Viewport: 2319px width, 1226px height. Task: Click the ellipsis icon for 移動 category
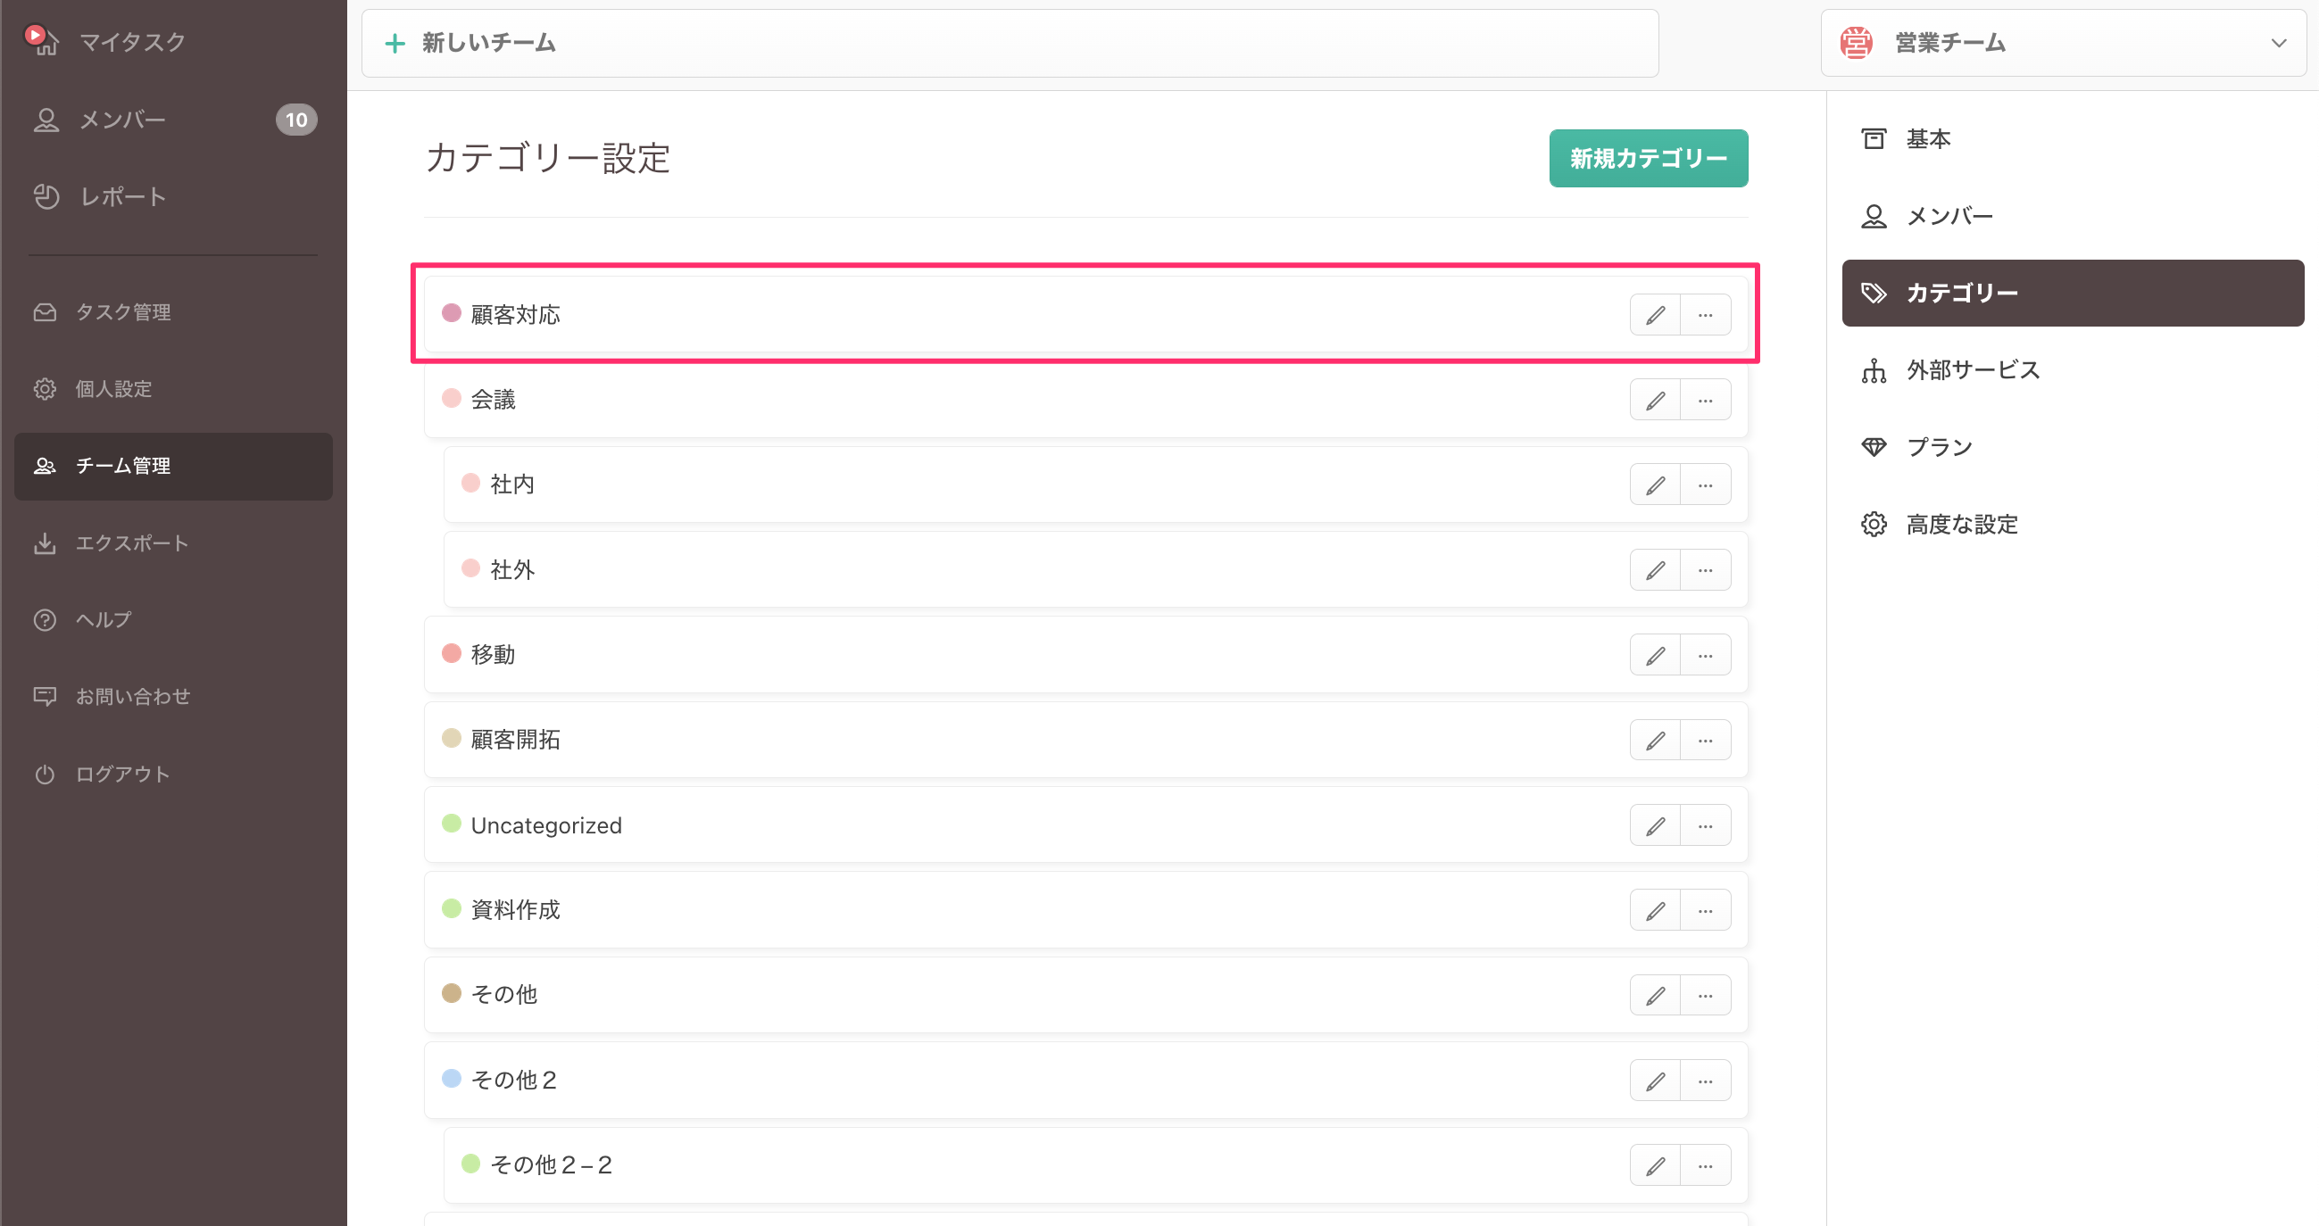pyautogui.click(x=1705, y=655)
